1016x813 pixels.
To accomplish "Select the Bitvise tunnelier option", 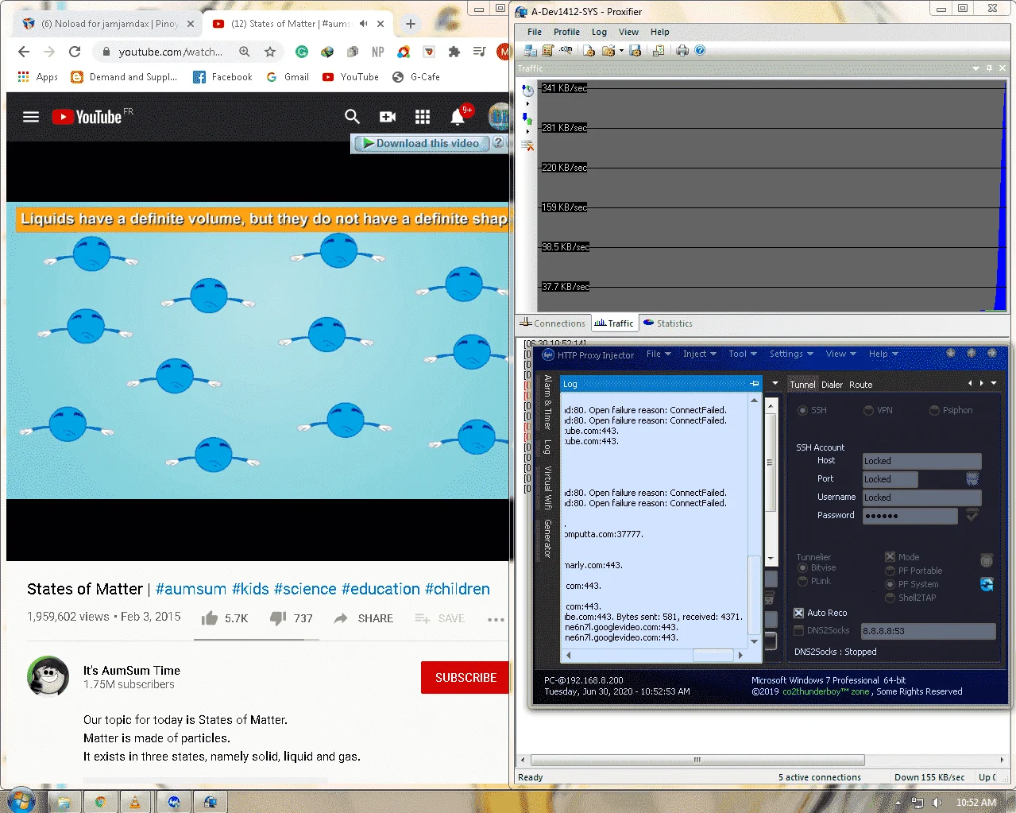I will [x=803, y=568].
